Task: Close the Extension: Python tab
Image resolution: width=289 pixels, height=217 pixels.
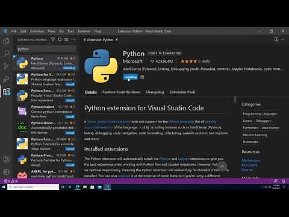Action: click(117, 40)
